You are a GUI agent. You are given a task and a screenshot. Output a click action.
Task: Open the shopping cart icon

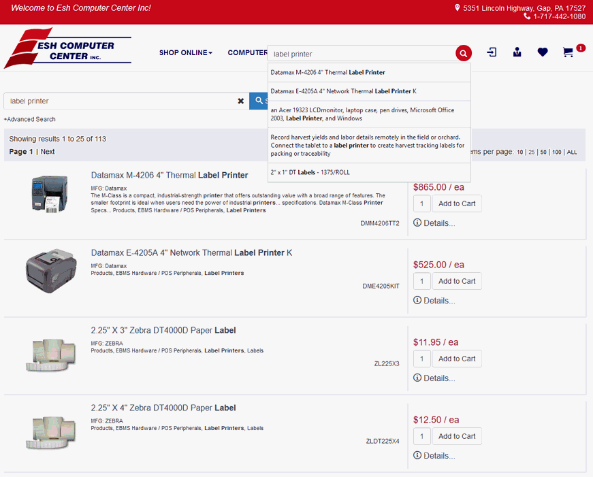(568, 52)
